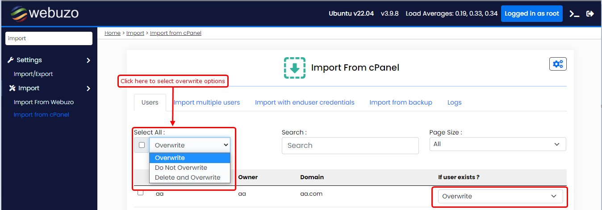Switch to Import multiple users tab
Image resolution: width=602 pixels, height=210 pixels.
207,102
